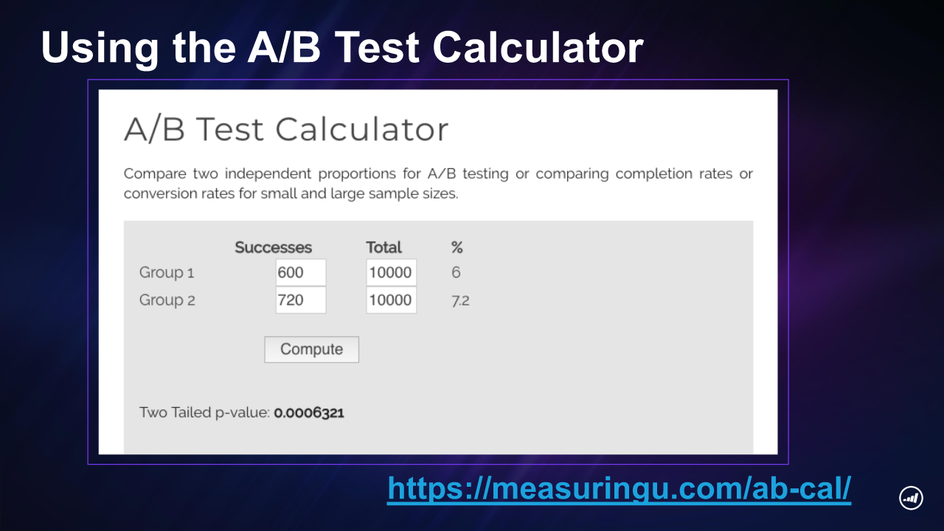Click the Group 1 percentage value 6
This screenshot has height=531, width=944.
point(456,273)
